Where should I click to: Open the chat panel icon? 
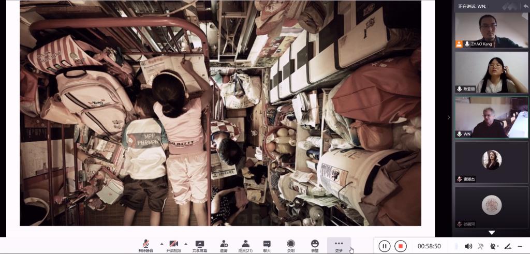[267, 245]
